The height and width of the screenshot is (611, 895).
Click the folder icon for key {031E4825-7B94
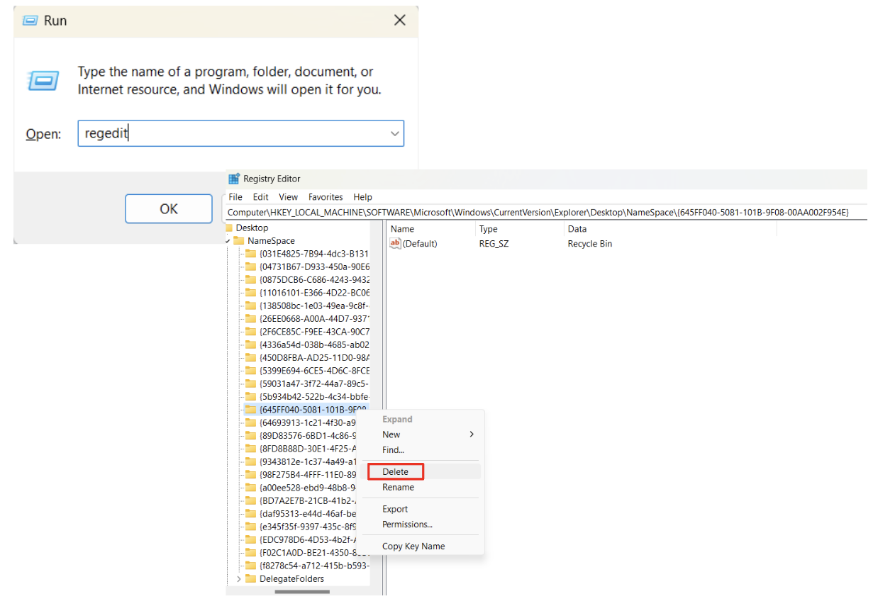point(252,254)
